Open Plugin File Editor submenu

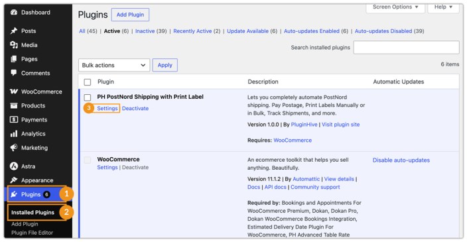[x=32, y=233]
